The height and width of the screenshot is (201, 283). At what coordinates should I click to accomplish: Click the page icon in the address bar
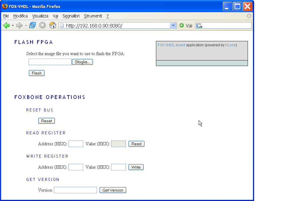(62, 25)
